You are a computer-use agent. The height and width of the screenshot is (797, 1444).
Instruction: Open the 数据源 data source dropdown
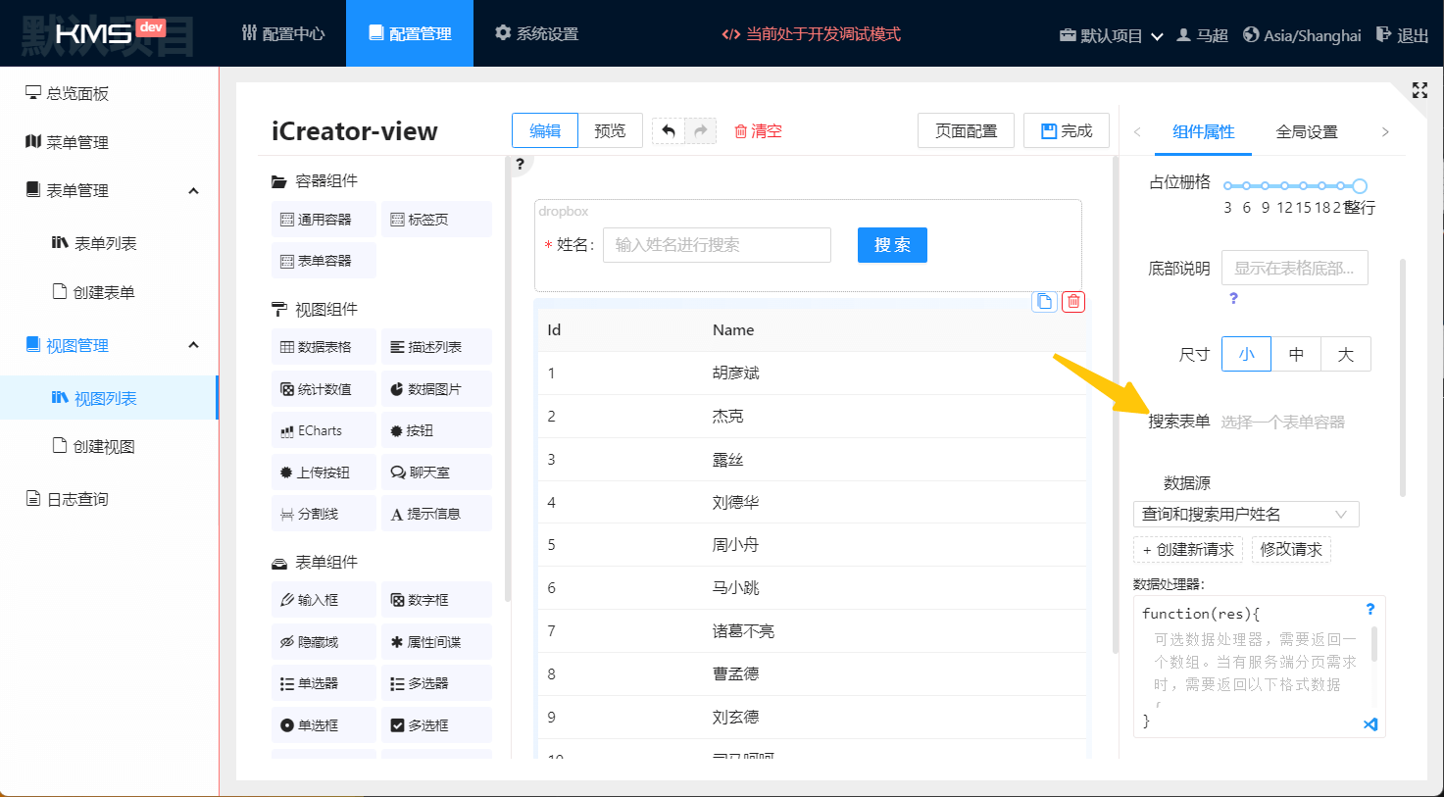tap(1245, 514)
